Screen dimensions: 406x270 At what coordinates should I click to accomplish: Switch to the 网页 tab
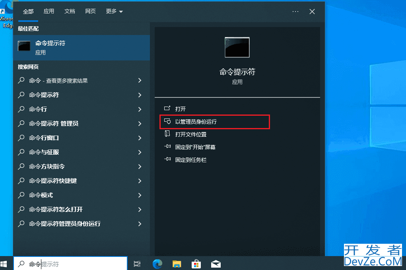(x=90, y=11)
